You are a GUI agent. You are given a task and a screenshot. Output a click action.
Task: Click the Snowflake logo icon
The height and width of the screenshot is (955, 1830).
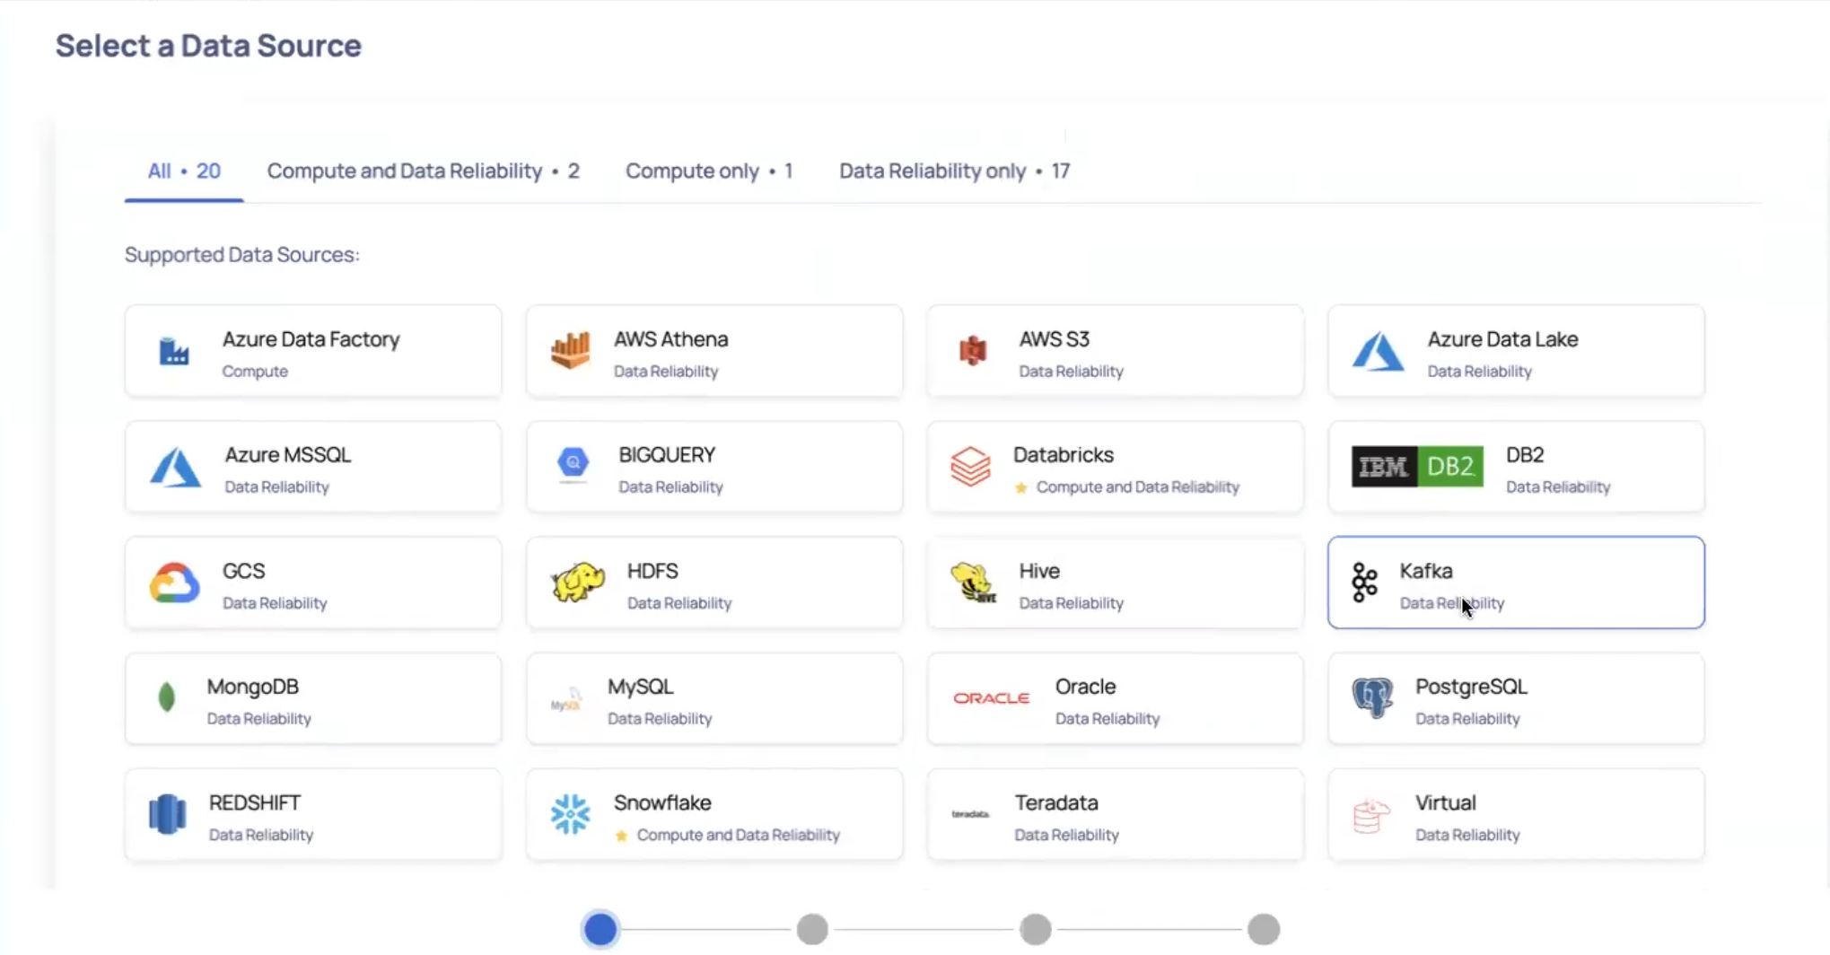(570, 814)
